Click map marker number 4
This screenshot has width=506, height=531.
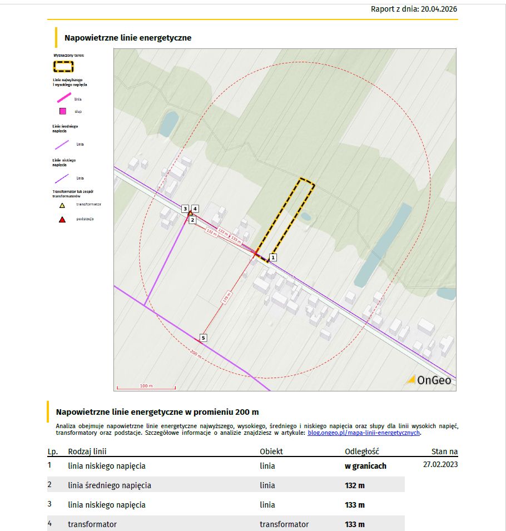click(x=195, y=209)
